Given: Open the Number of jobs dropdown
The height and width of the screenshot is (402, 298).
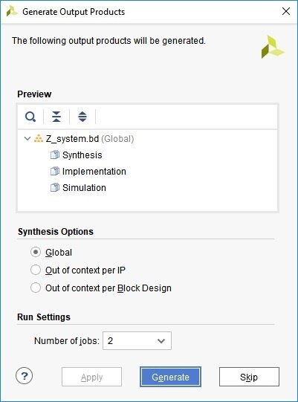Looking at the screenshot, I should pos(137,341).
